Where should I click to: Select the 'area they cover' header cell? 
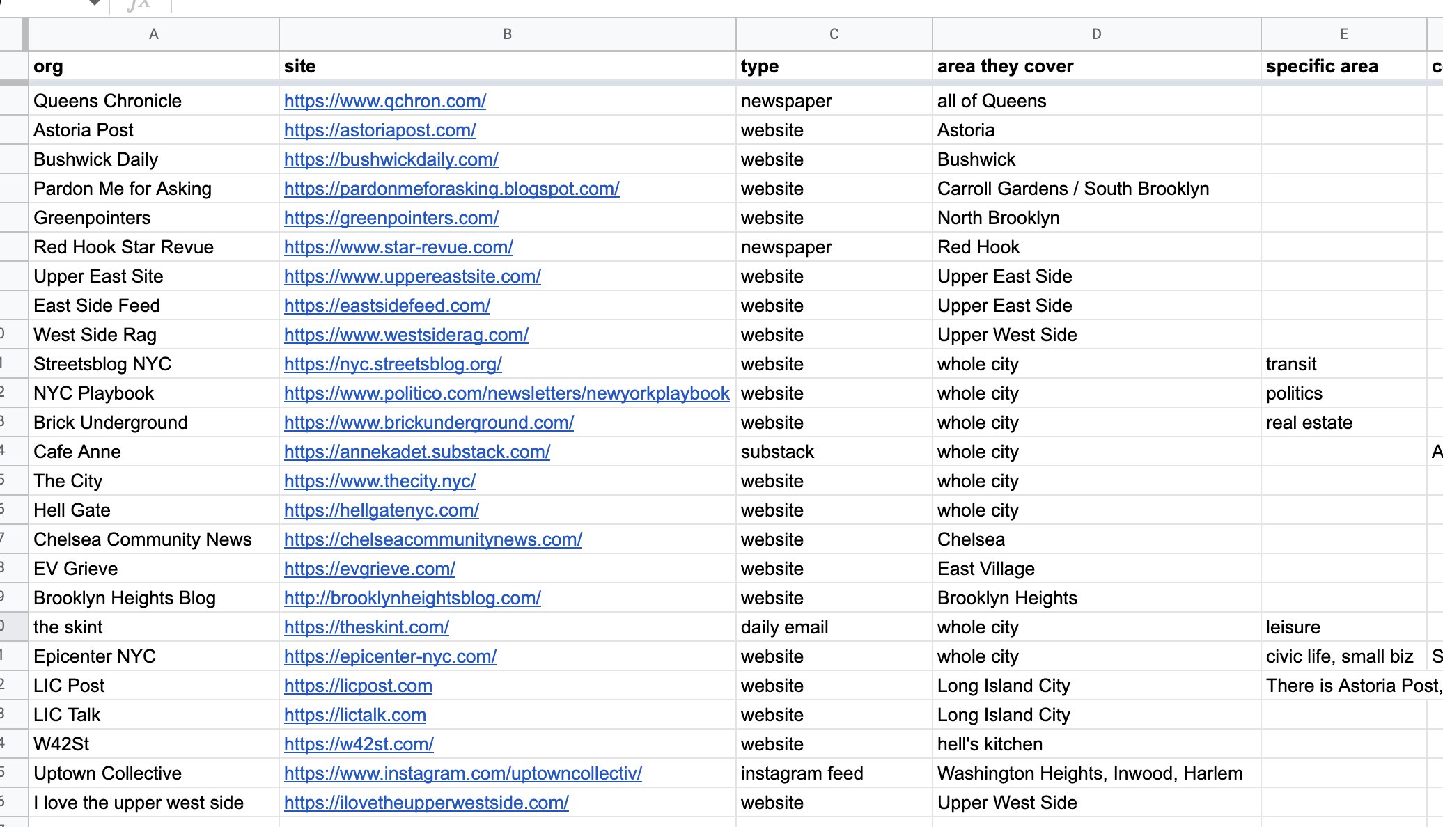pyautogui.click(x=1097, y=66)
